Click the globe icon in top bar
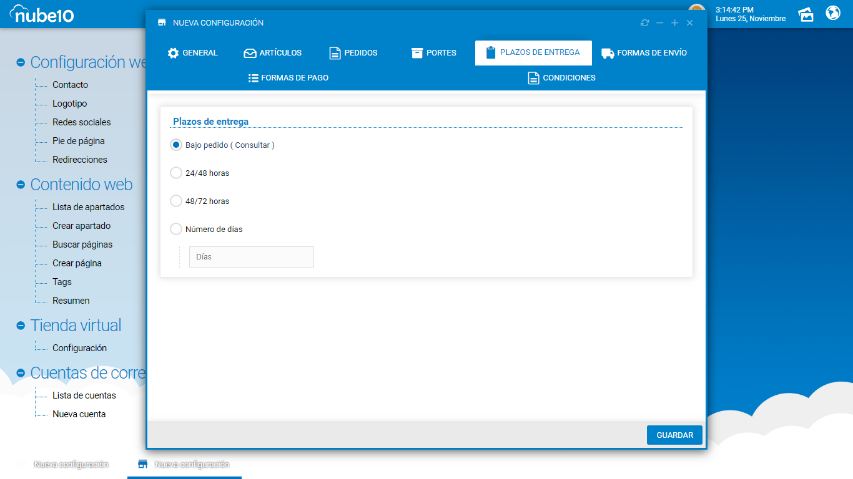 tap(833, 13)
